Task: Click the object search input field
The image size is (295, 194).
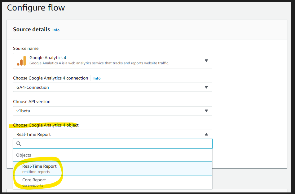Action: pos(112,144)
